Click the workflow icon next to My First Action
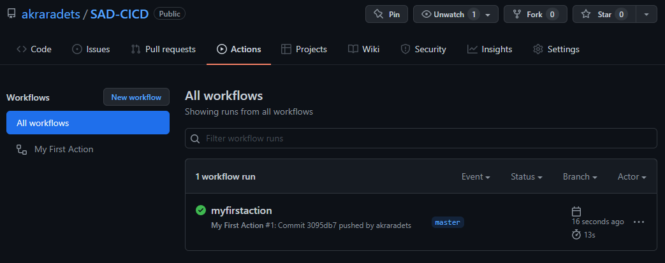Viewport: 665px width, 263px height. pyautogui.click(x=21, y=150)
